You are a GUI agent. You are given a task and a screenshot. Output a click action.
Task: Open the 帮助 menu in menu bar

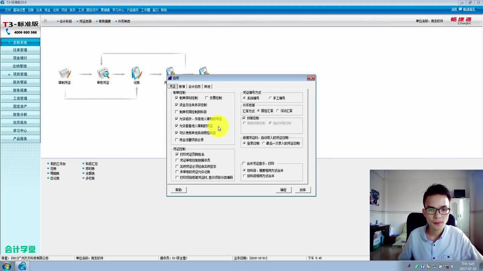[x=164, y=10]
